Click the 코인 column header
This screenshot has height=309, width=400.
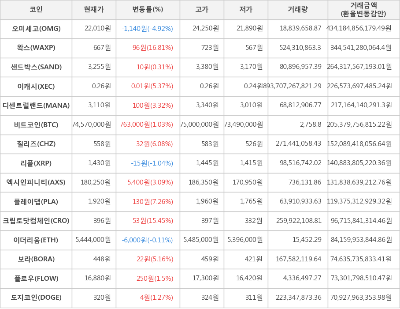click(x=36, y=9)
